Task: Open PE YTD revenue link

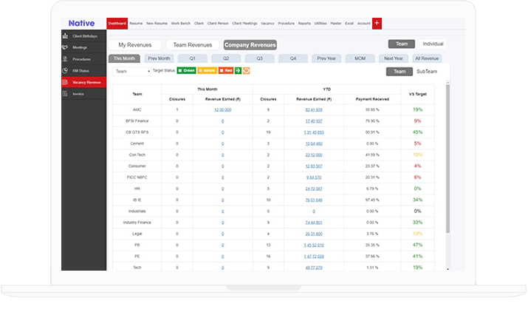Action: (x=314, y=257)
